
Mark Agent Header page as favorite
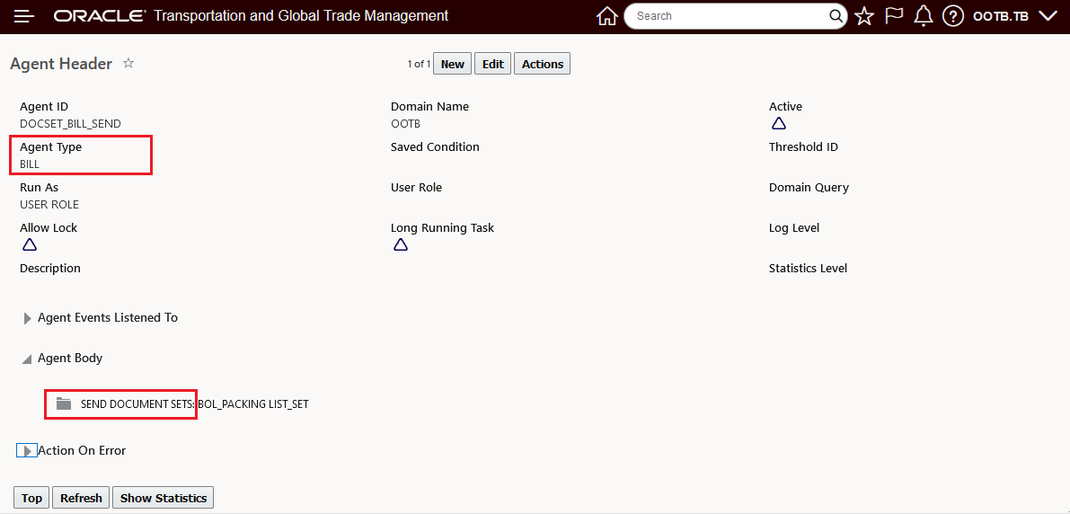click(x=128, y=64)
